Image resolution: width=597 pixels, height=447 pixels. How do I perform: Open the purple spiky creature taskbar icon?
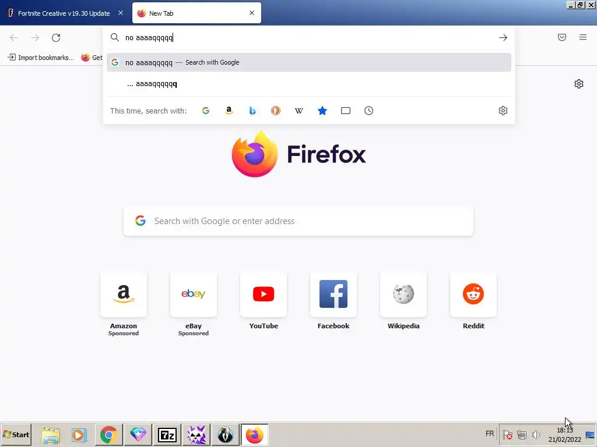click(x=196, y=435)
